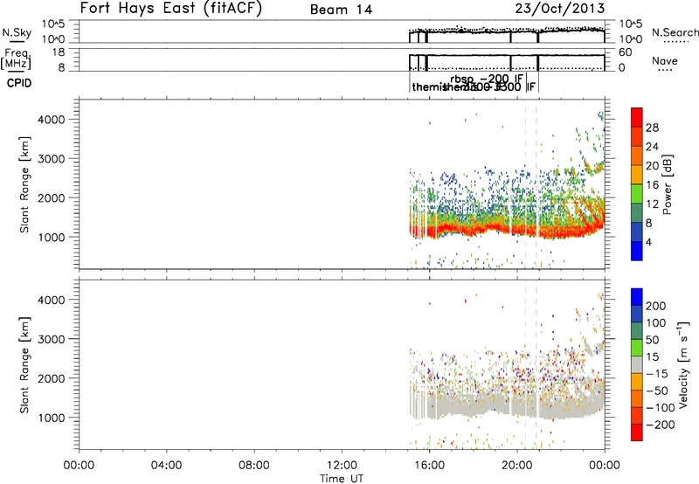The width and height of the screenshot is (699, 484).
Task: Click the 'Slant Range [km]' label of velocity panel
Action: [x=24, y=365]
